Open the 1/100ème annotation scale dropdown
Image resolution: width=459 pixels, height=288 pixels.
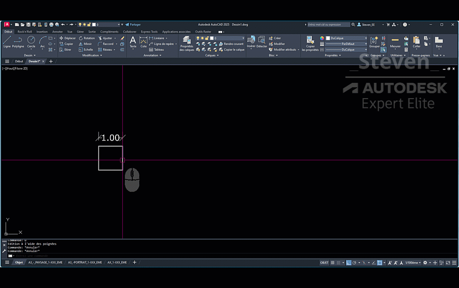click(x=413, y=262)
